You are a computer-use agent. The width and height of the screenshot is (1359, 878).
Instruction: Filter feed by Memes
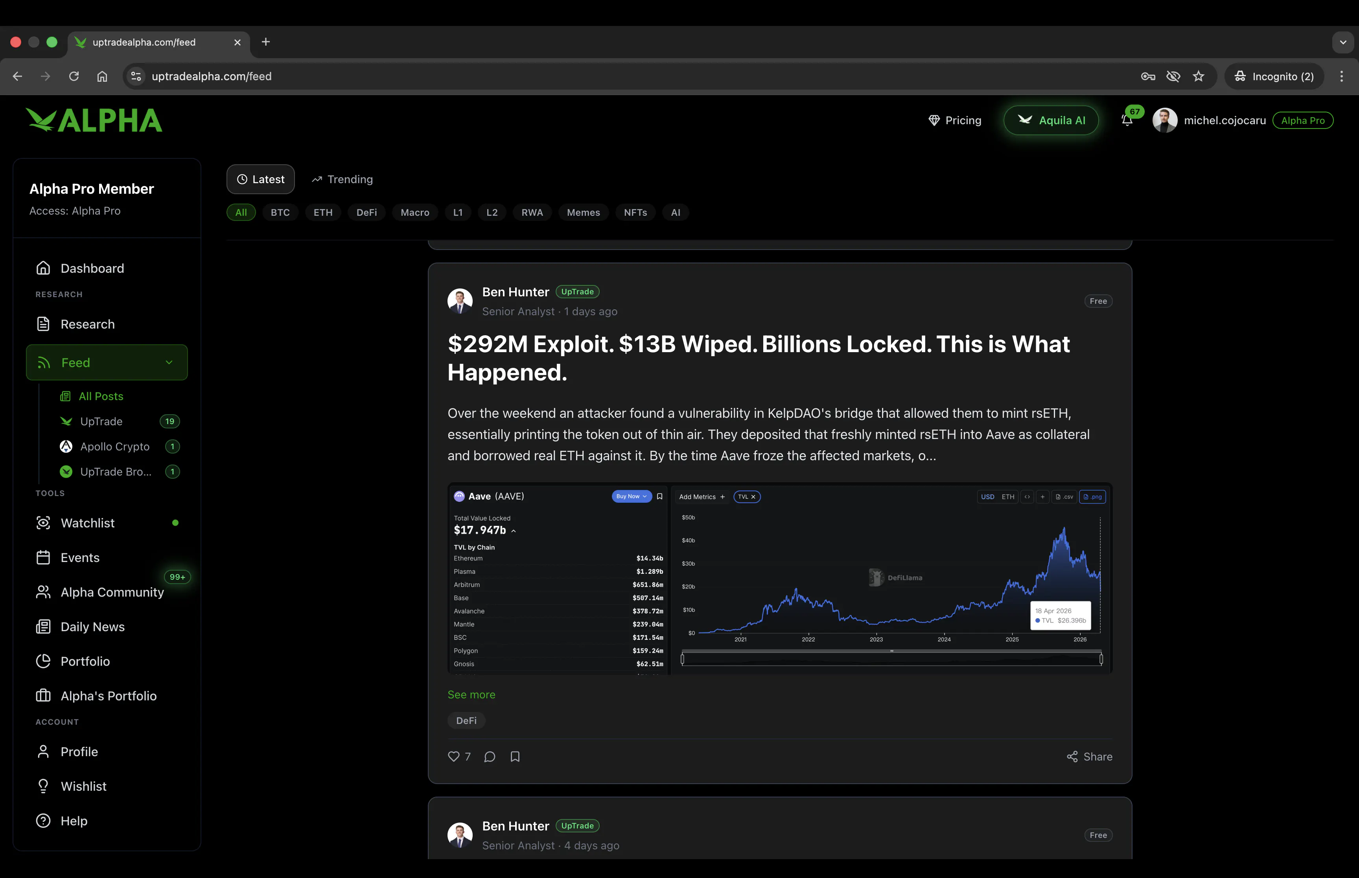(584, 212)
